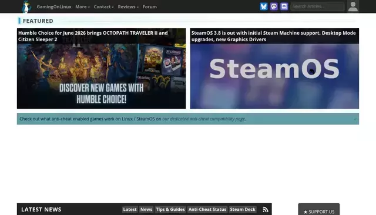This screenshot has width=376, height=215.
Task: Open the SteamOS 3.8 article headline
Action: click(x=273, y=36)
